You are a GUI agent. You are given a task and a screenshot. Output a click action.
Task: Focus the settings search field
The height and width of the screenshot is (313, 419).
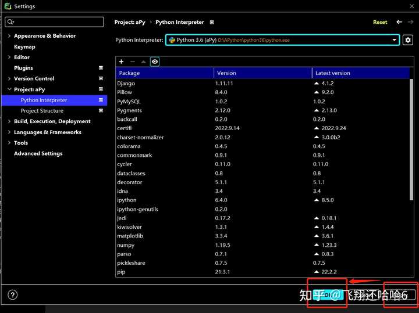(54, 22)
